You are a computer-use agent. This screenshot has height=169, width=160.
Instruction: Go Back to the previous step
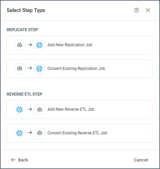pos(20,160)
